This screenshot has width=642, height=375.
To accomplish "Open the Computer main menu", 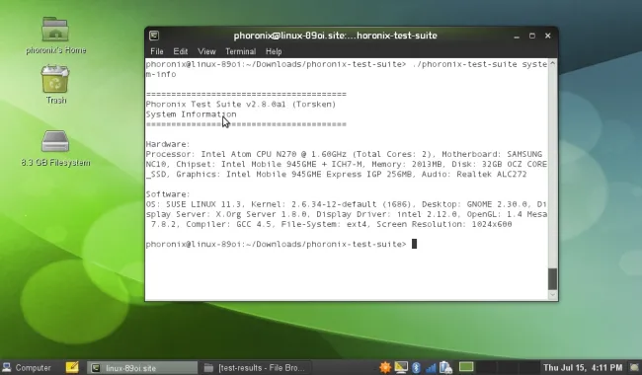I will (x=27, y=368).
